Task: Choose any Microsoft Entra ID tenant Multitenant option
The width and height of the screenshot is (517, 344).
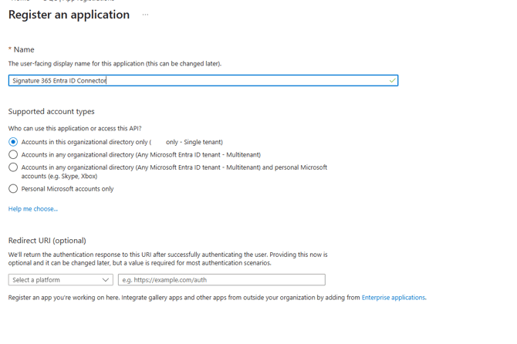Action: [13, 155]
